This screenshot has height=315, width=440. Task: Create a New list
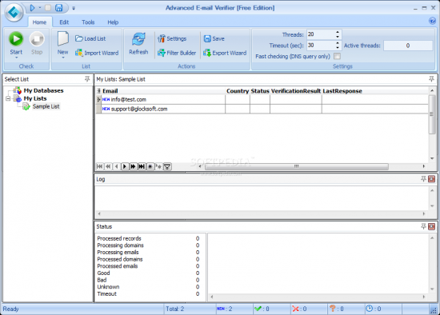click(63, 42)
